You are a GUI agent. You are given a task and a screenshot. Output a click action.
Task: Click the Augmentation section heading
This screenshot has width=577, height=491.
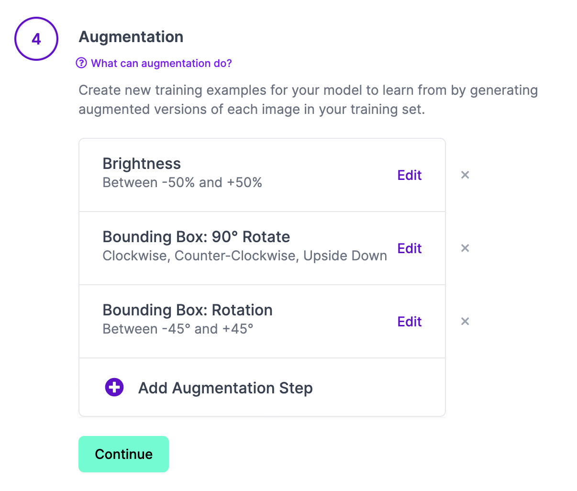[131, 37]
